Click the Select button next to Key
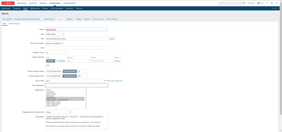The width and height of the screenshot is (282, 132). point(112,39)
